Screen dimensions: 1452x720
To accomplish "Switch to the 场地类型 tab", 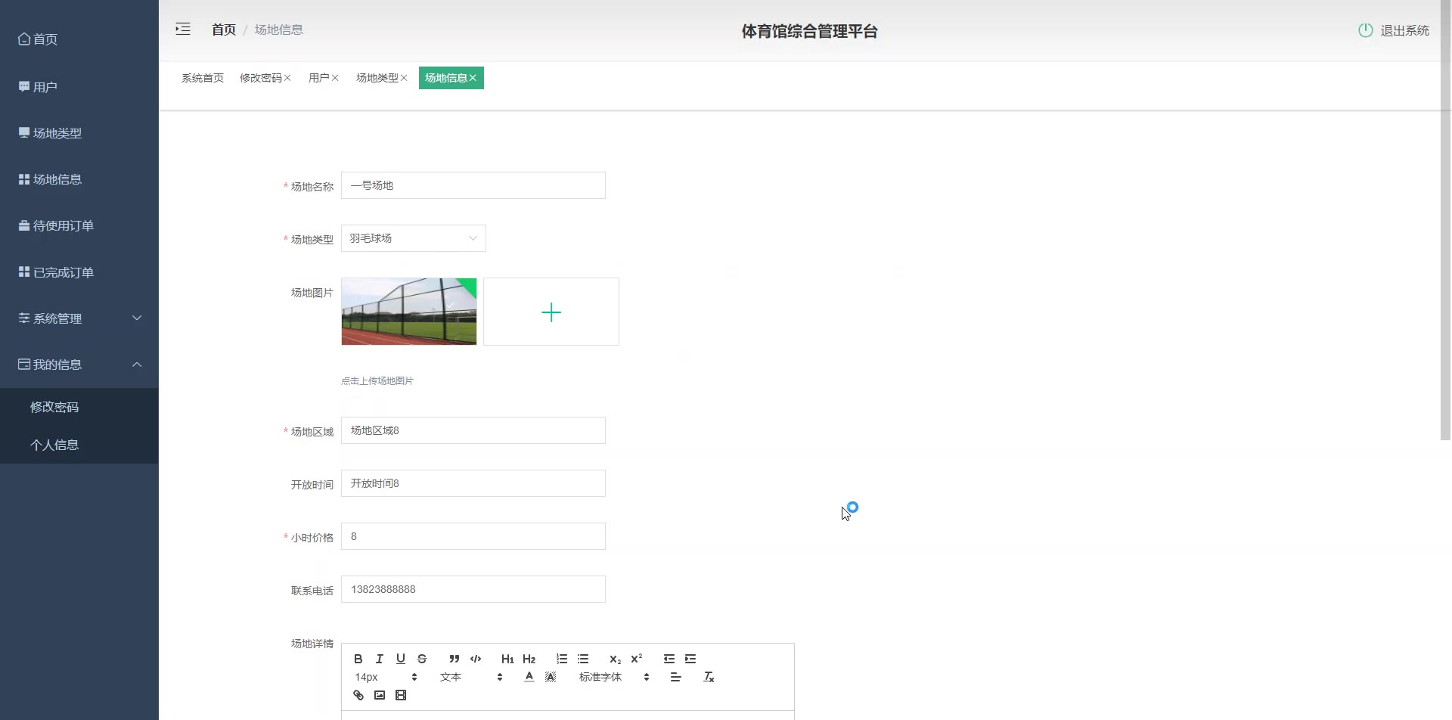I will (x=377, y=78).
